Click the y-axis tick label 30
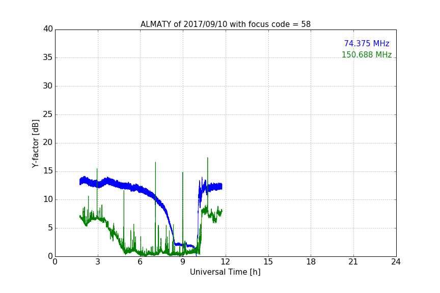Viewport: 440px width, 293px height. coord(48,86)
